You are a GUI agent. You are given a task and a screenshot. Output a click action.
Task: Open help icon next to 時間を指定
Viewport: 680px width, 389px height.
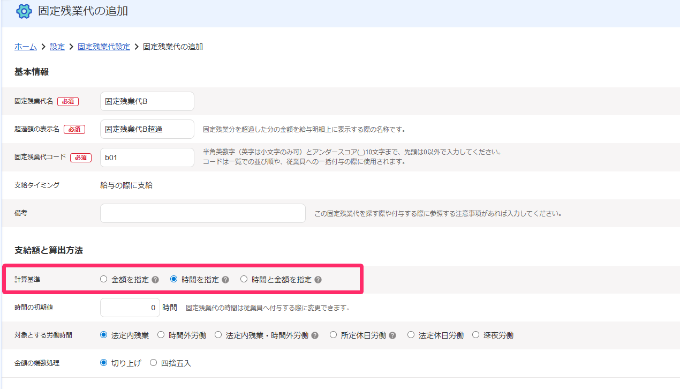pos(225,280)
